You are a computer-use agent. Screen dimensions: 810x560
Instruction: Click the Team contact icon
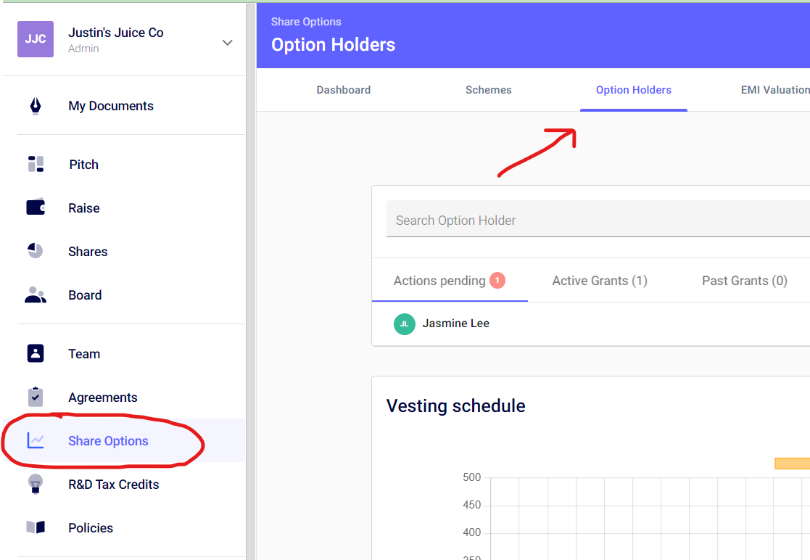[x=36, y=354]
